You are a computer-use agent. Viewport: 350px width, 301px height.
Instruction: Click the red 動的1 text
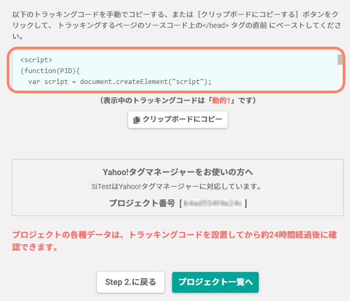(x=221, y=101)
